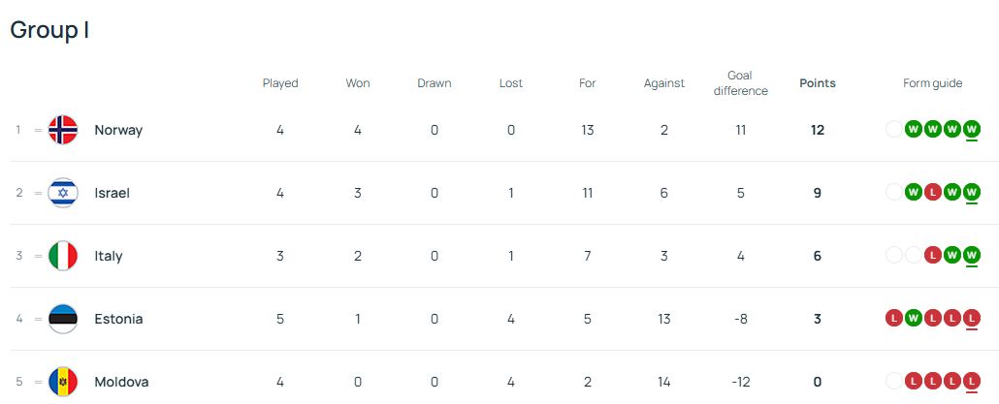The width and height of the screenshot is (999, 404).
Task: Select the Group I heading
Action: (x=49, y=30)
